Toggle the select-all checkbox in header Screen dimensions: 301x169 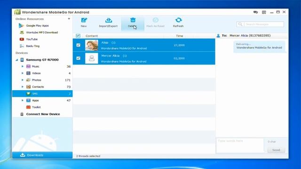tap(78, 36)
